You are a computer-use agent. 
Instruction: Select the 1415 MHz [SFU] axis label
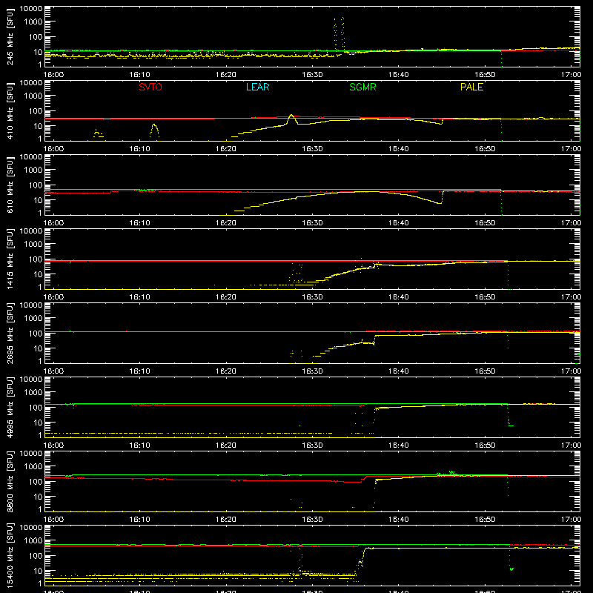[x=10, y=259]
